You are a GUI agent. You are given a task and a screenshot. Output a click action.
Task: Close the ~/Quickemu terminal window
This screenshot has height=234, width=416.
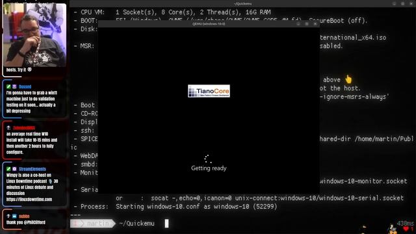[x=411, y=4]
